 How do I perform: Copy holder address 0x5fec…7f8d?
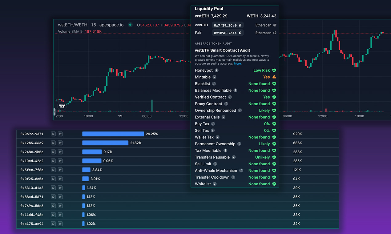(x=53, y=170)
